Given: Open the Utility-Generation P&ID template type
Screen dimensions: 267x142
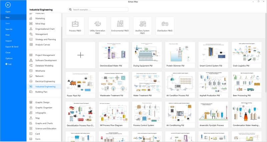Looking at the screenshot, I should coord(97,26).
